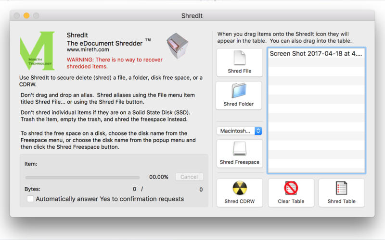The width and height of the screenshot is (385, 240).
Task: Click the Bytes: label
Action: coord(32,189)
